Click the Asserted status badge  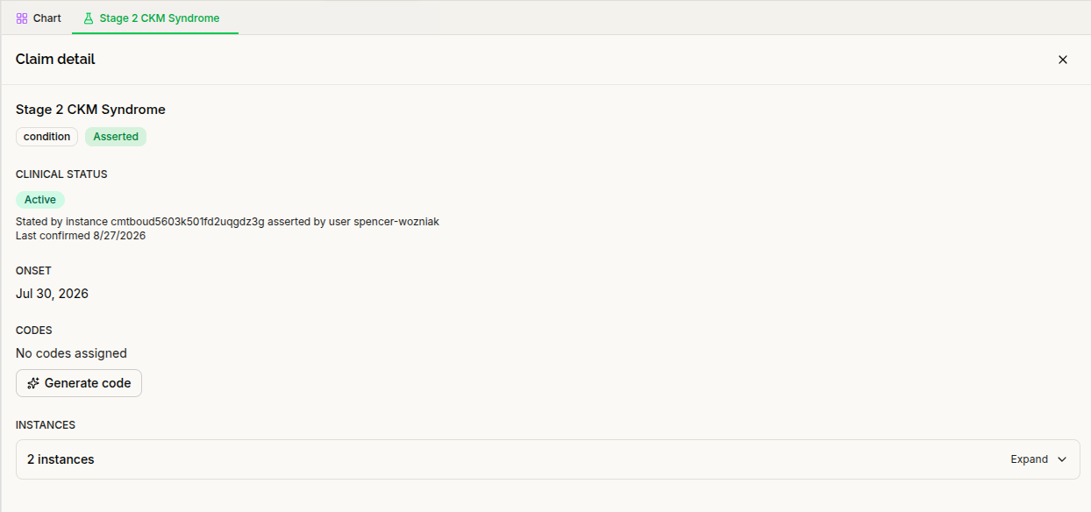(x=116, y=137)
